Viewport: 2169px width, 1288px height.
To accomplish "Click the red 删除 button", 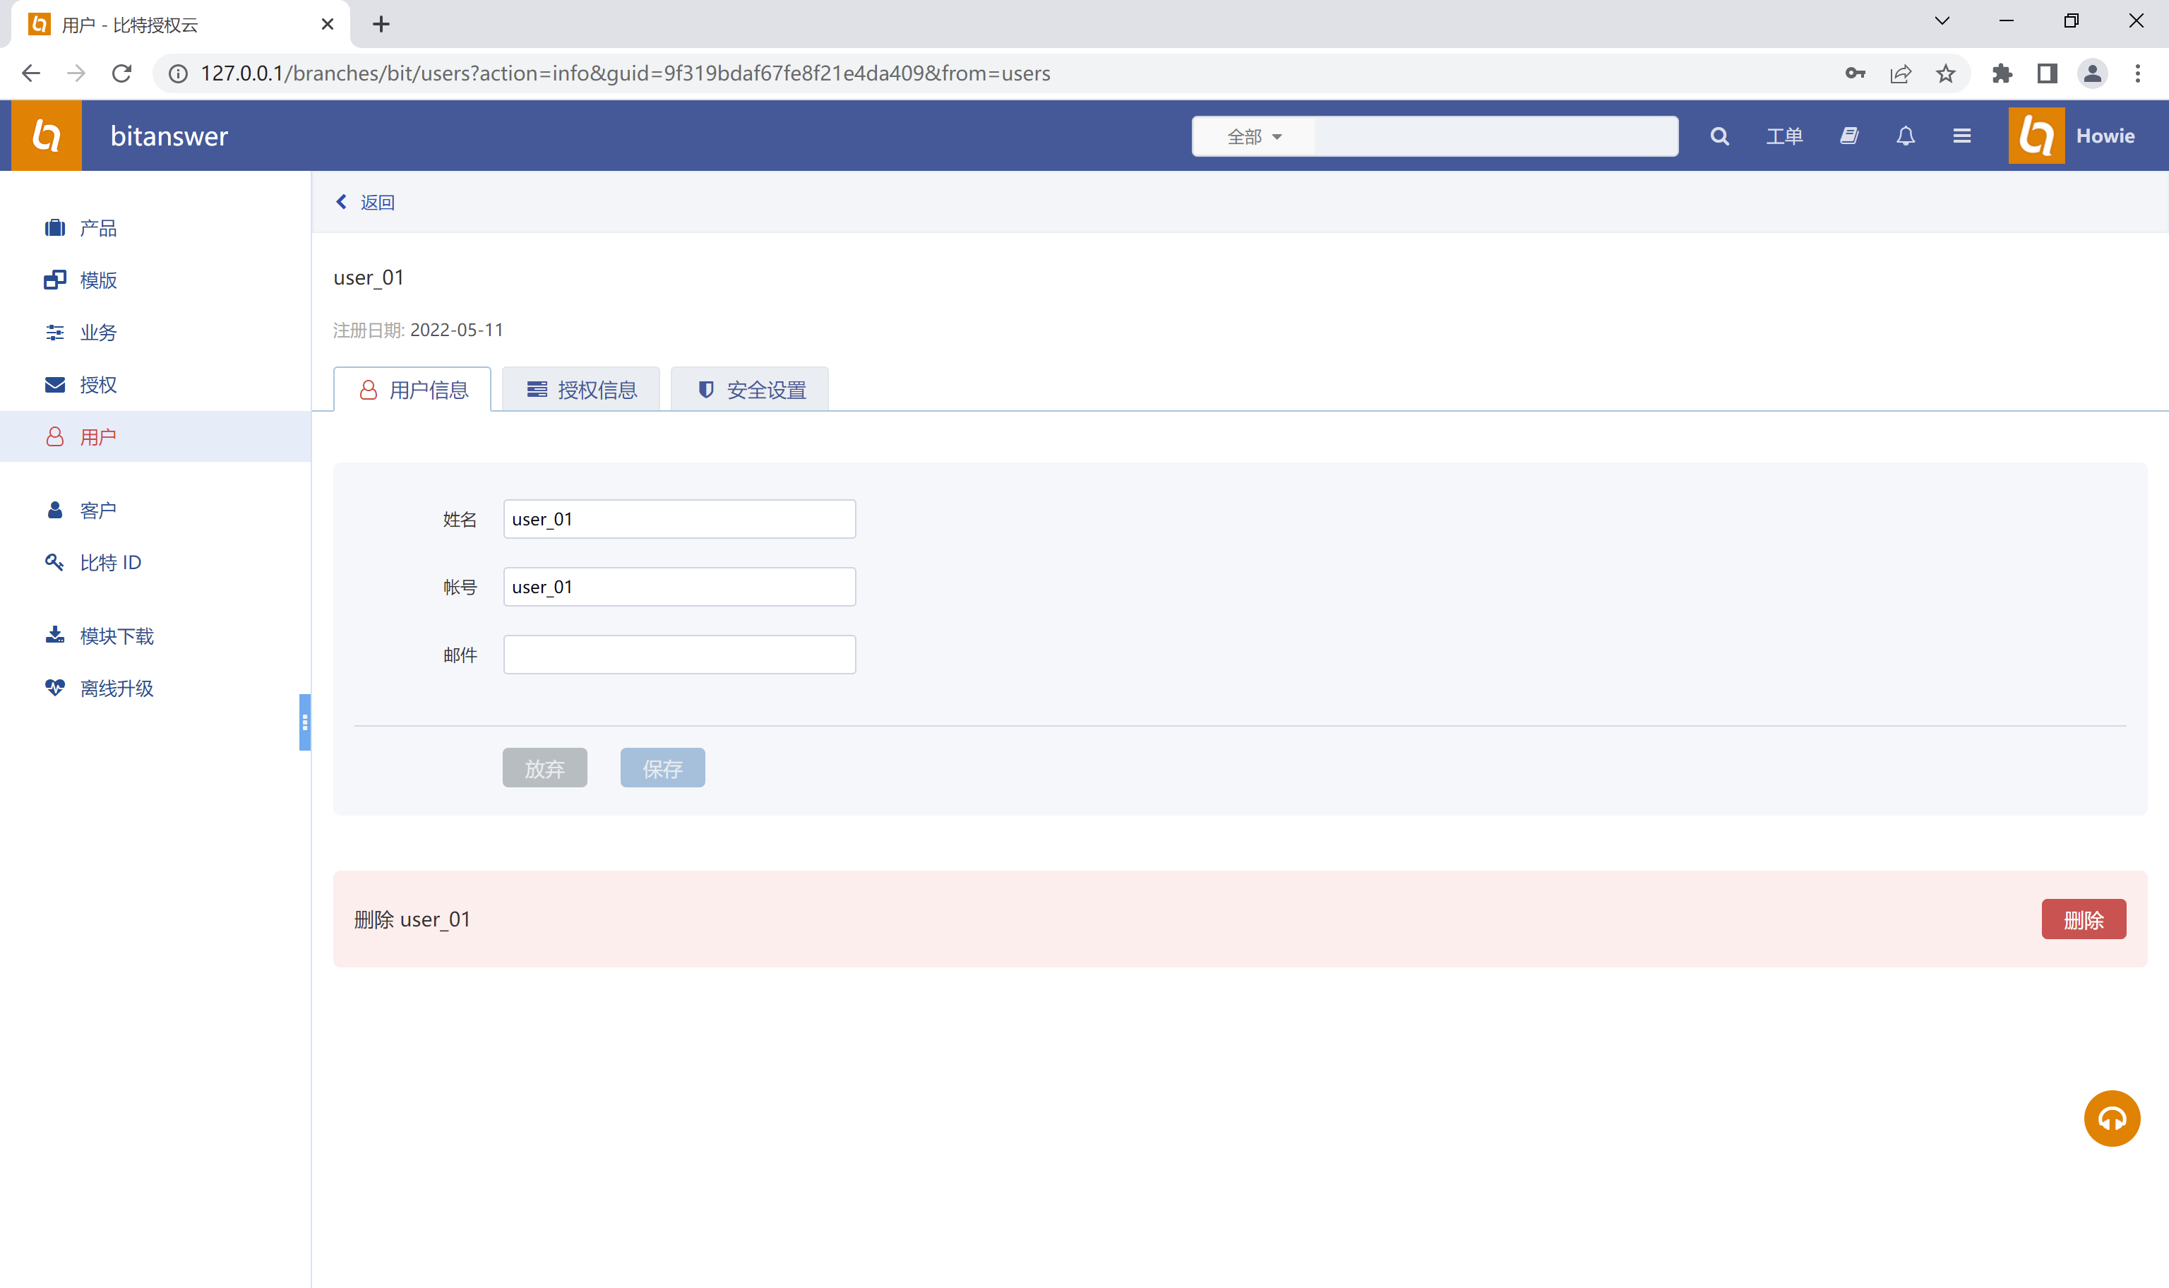I will coord(2082,919).
